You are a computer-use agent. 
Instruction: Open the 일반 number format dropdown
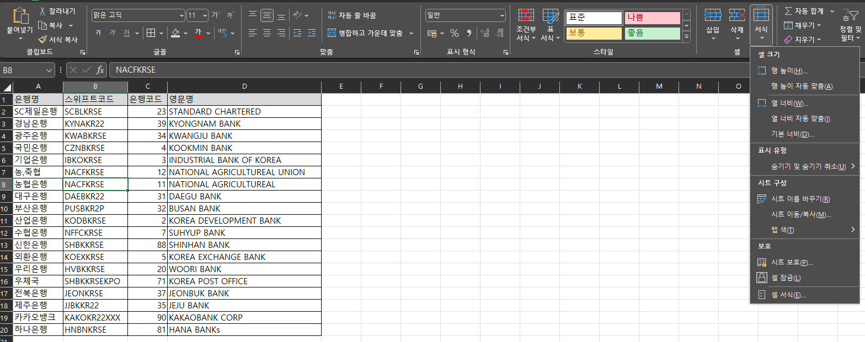point(501,15)
